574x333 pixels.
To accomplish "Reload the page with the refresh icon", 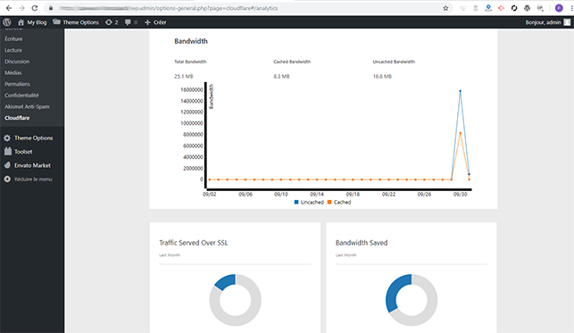I will tap(35, 8).
